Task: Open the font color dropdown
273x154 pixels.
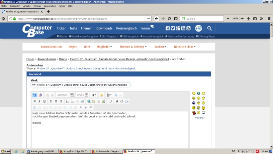Action: [94, 95]
